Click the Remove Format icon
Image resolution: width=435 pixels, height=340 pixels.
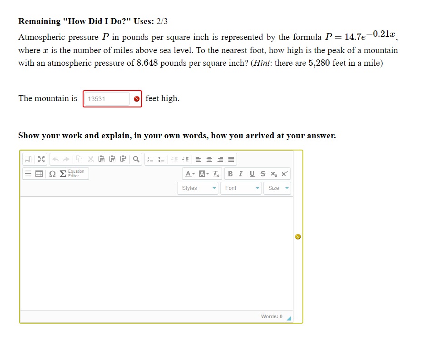pos(216,174)
